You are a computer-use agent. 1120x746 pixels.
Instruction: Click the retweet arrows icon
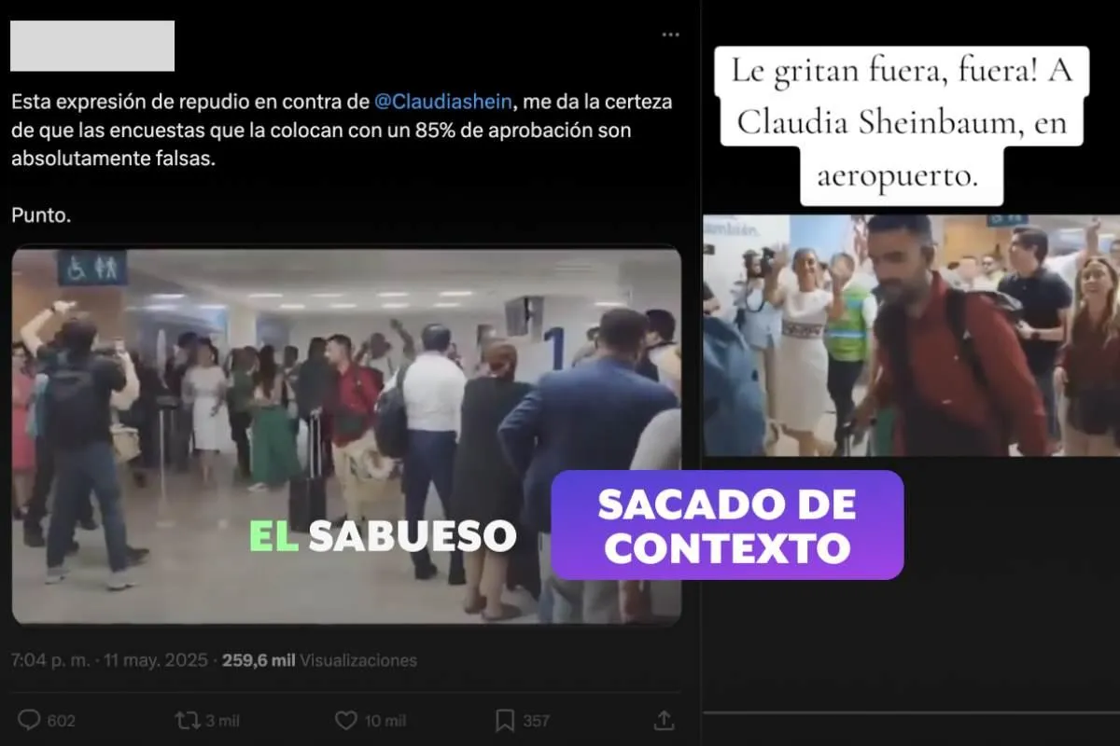click(188, 720)
